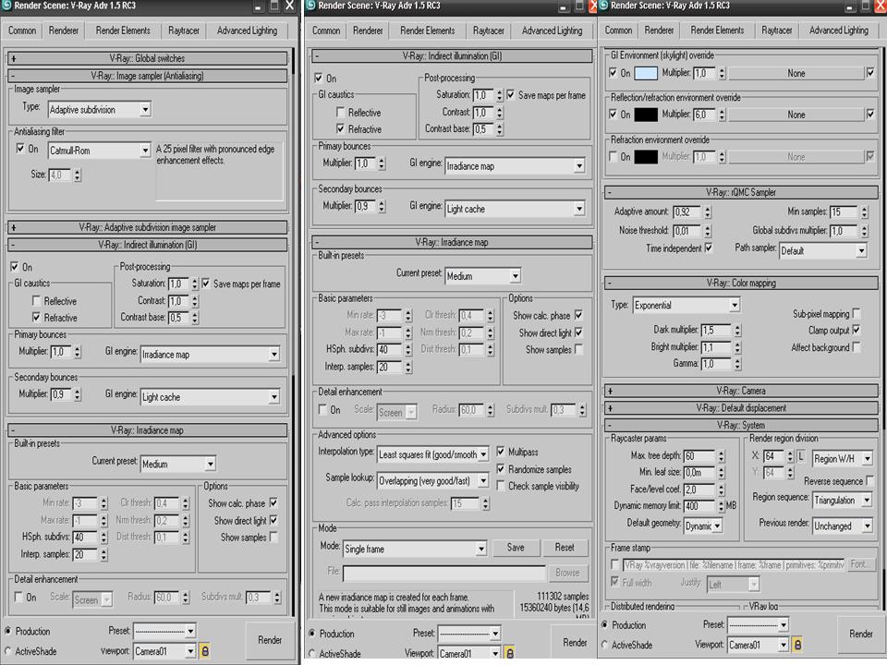The image size is (887, 665).
Task: Click None map button for GI Environment
Action: (796, 74)
